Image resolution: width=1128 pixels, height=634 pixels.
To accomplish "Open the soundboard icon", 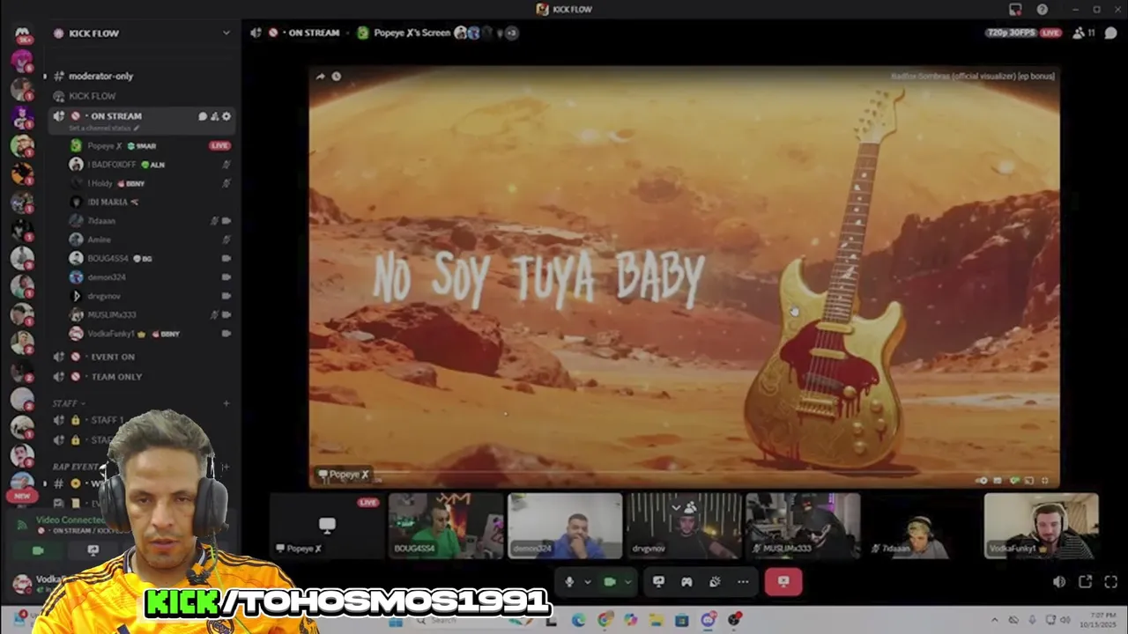I will tap(715, 582).
